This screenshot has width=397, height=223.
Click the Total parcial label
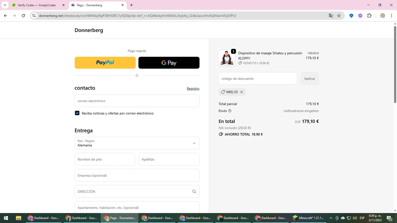point(228,104)
